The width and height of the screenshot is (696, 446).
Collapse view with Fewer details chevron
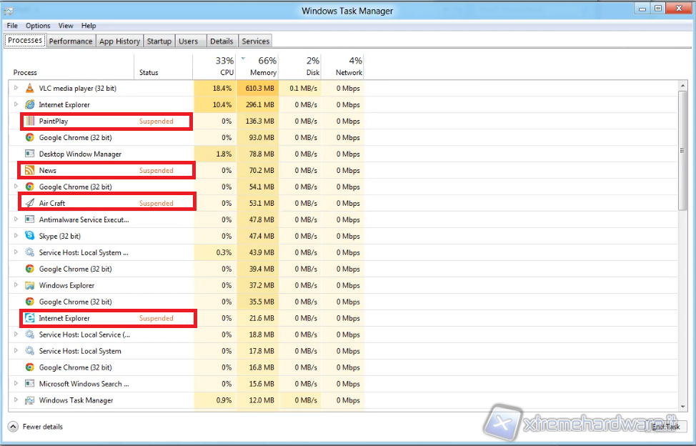click(14, 427)
